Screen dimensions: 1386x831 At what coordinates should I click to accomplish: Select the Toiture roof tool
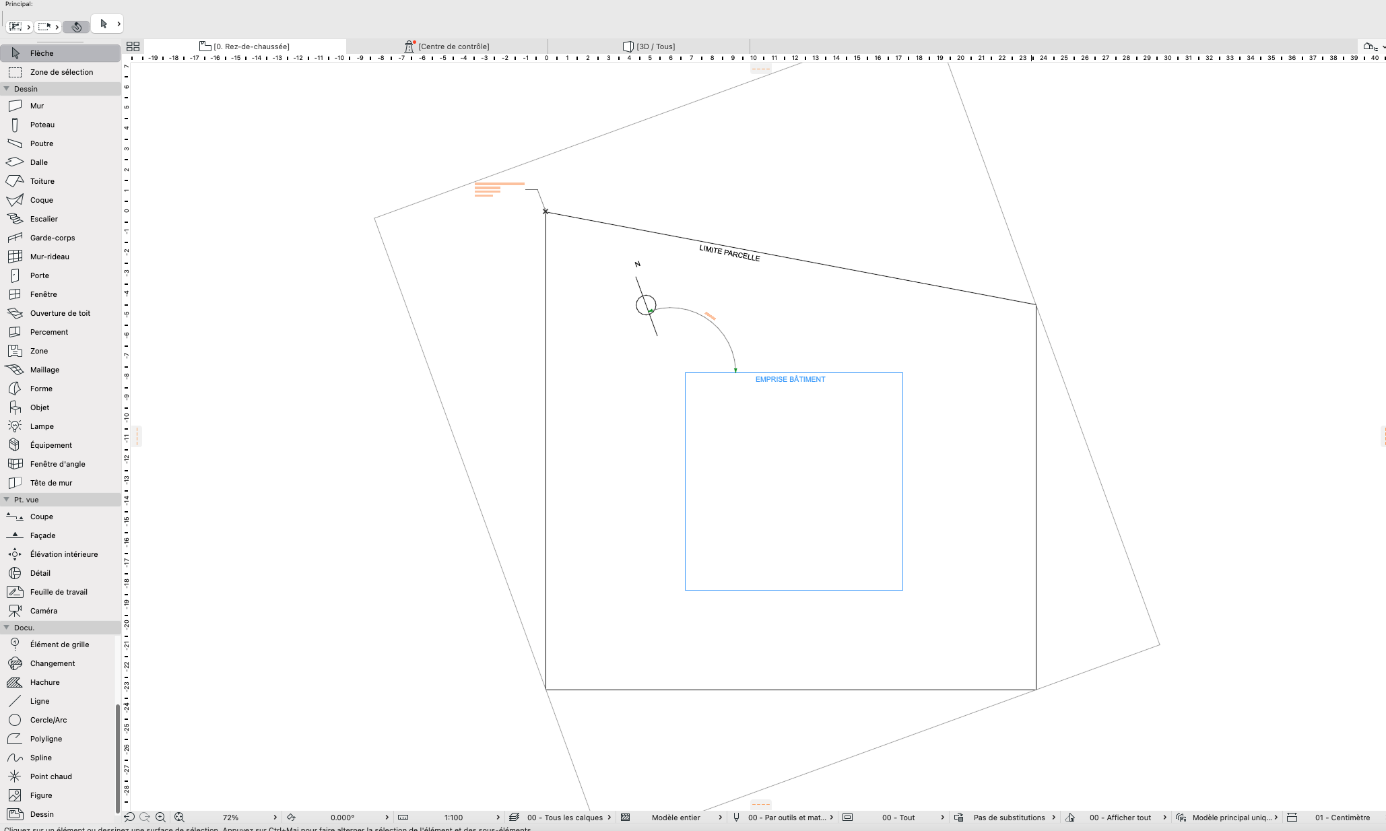[61, 181]
